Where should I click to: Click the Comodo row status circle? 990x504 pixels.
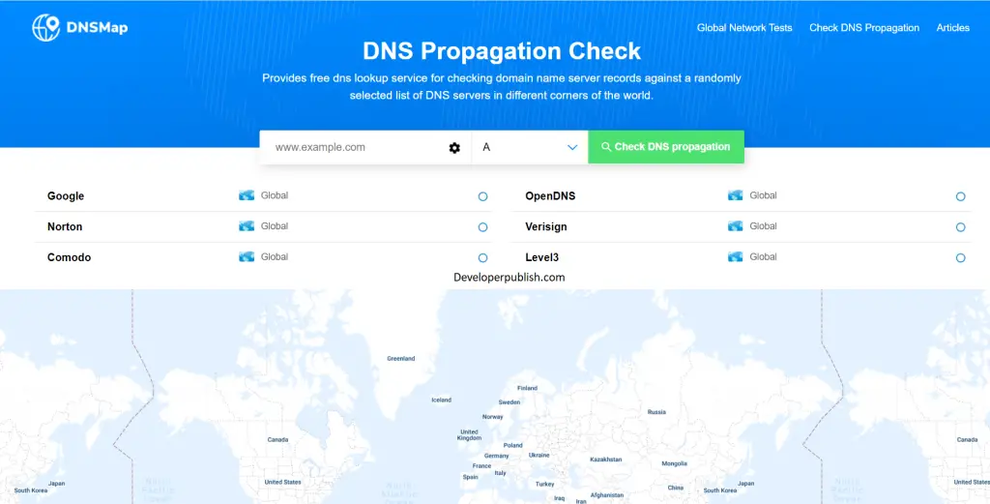click(483, 257)
